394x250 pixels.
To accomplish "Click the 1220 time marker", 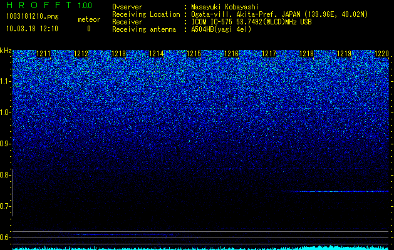I will click(381, 54).
